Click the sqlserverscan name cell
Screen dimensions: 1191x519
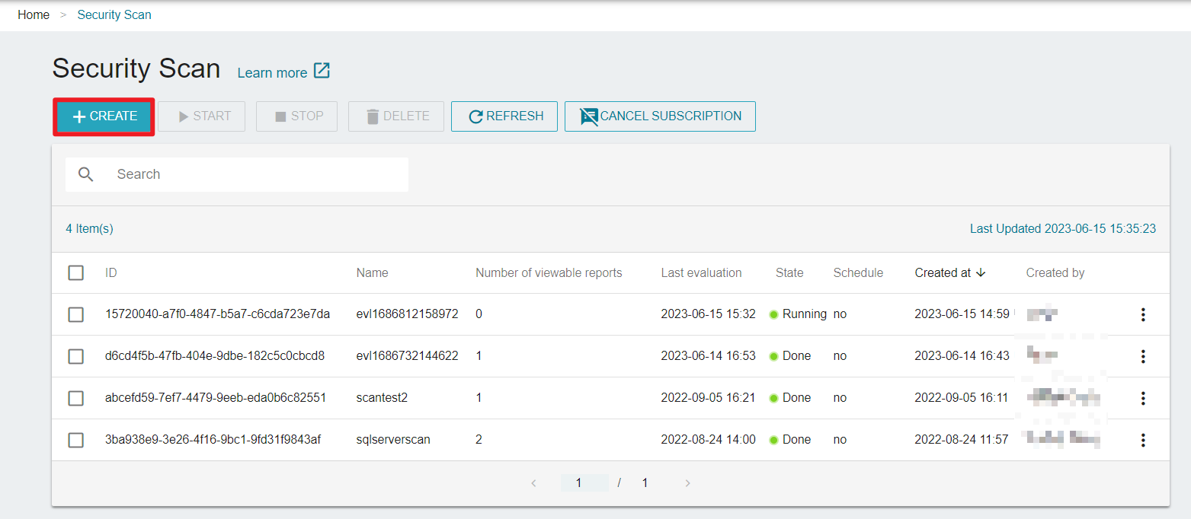pos(393,440)
